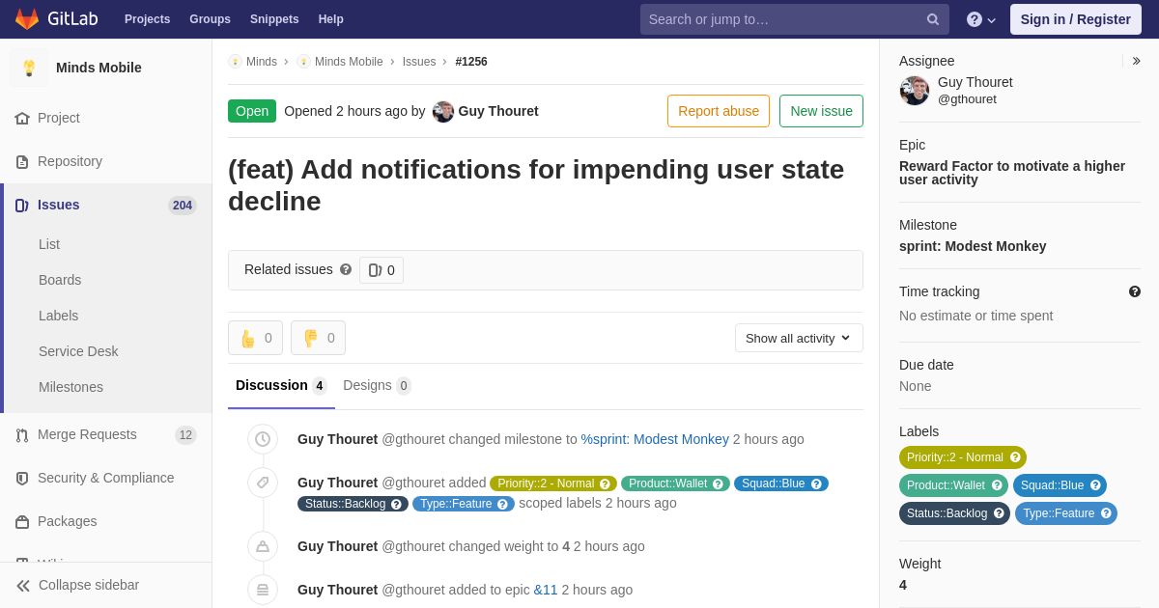This screenshot has width=1159, height=608.
Task: Click the Issues breadcrumb link
Action: click(x=419, y=62)
